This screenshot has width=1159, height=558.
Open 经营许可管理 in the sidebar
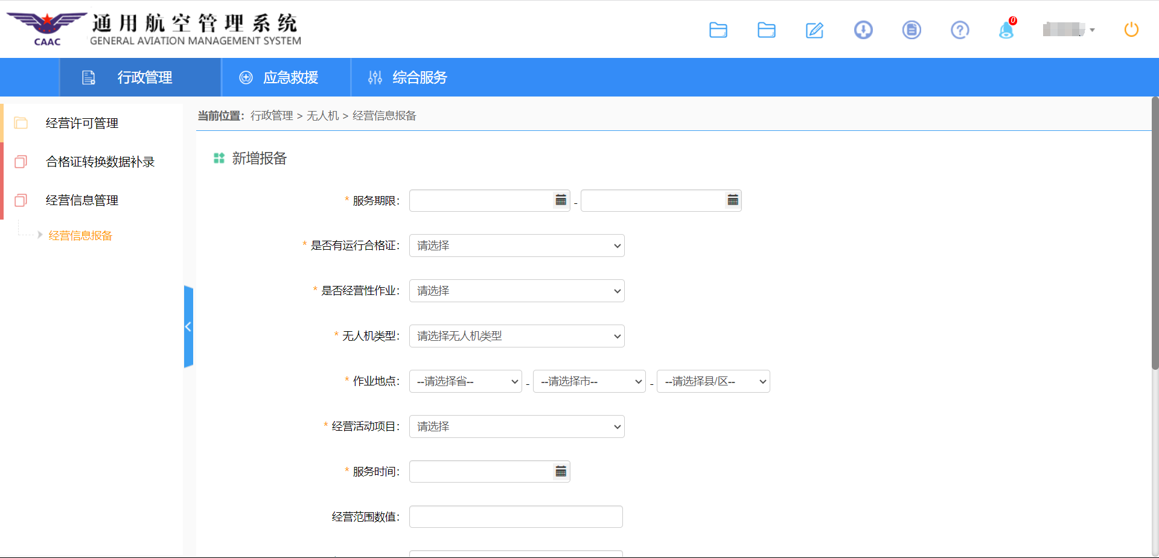[82, 123]
